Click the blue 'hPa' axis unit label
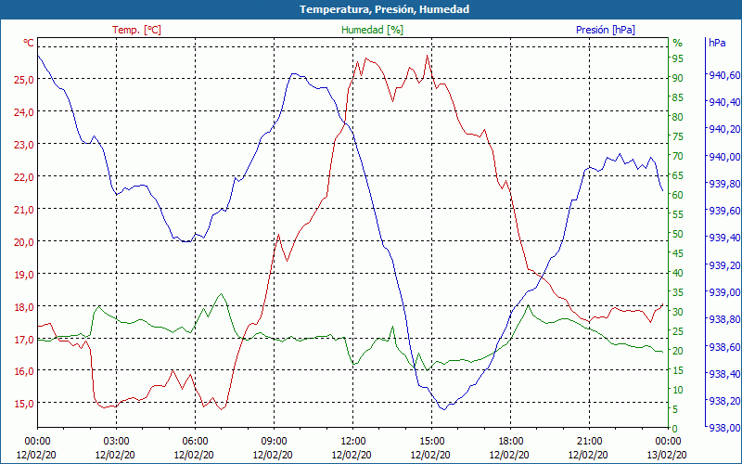Image resolution: width=742 pixels, height=464 pixels. point(717,43)
